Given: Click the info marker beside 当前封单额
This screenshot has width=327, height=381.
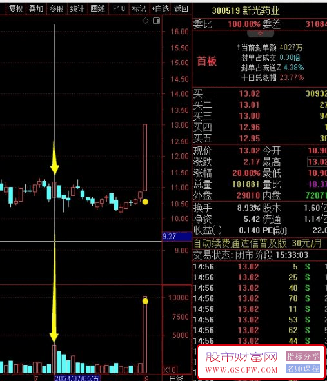Looking at the screenshot, I should (x=239, y=47).
